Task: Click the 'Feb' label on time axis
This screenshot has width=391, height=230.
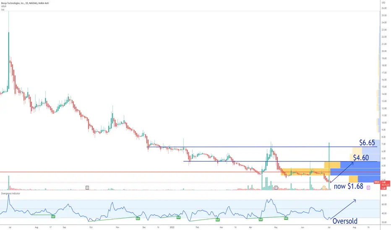Action: click(197, 227)
